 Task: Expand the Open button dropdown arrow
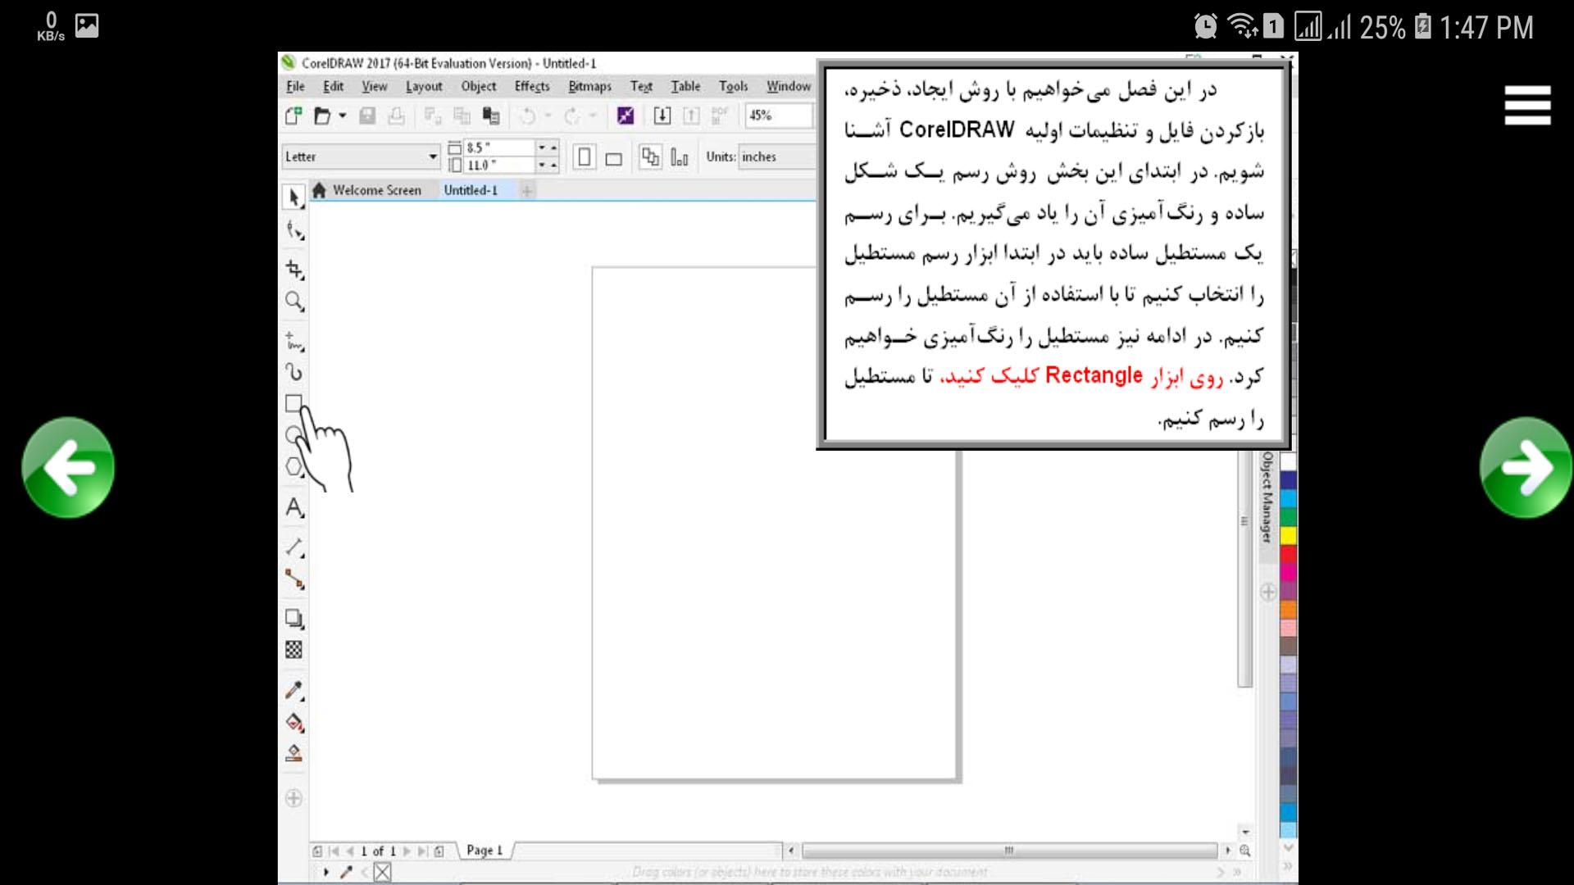pos(343,116)
